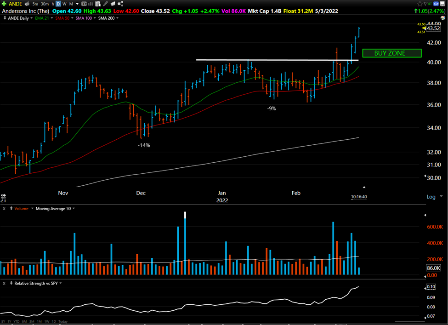The image size is (448, 325).
Task: Click the Relative Strength move handle
Action: tap(11, 283)
